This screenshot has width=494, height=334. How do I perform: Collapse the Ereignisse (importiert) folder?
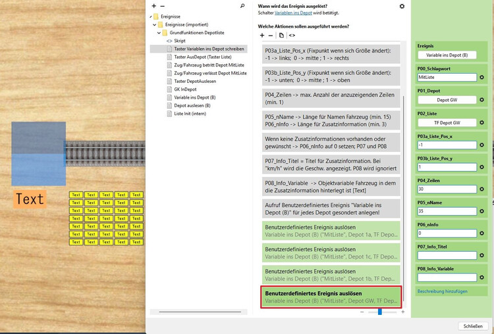pyautogui.click(x=154, y=24)
